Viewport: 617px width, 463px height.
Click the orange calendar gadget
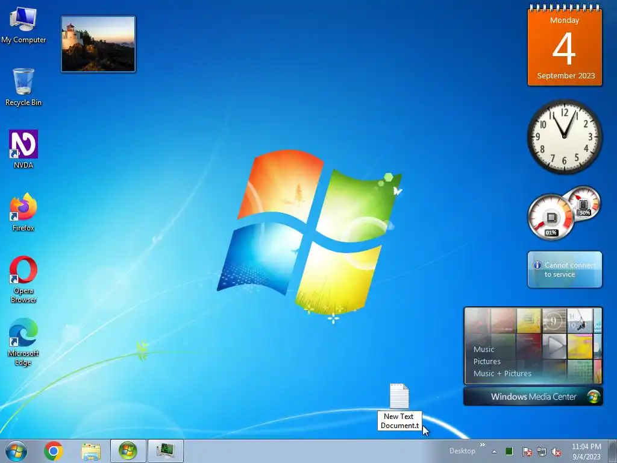[x=565, y=45]
